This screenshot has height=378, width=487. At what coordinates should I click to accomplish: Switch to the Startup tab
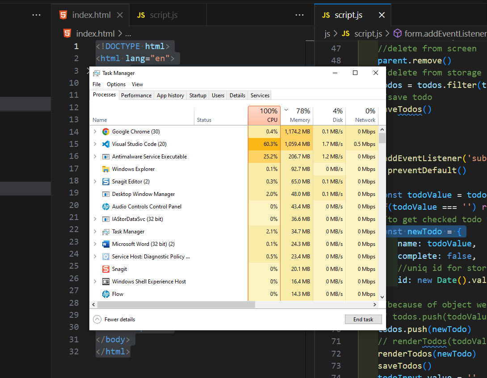(198, 95)
